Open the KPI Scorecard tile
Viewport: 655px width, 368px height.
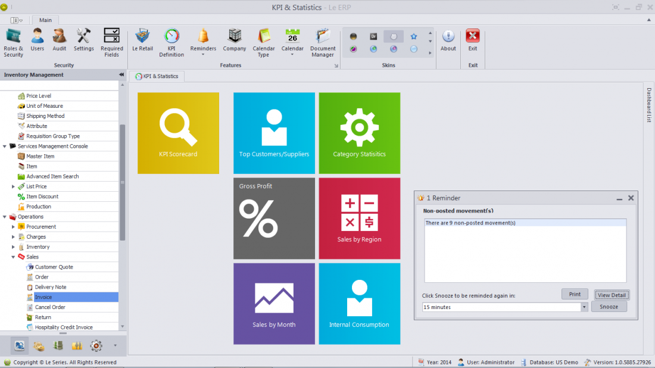pos(178,133)
